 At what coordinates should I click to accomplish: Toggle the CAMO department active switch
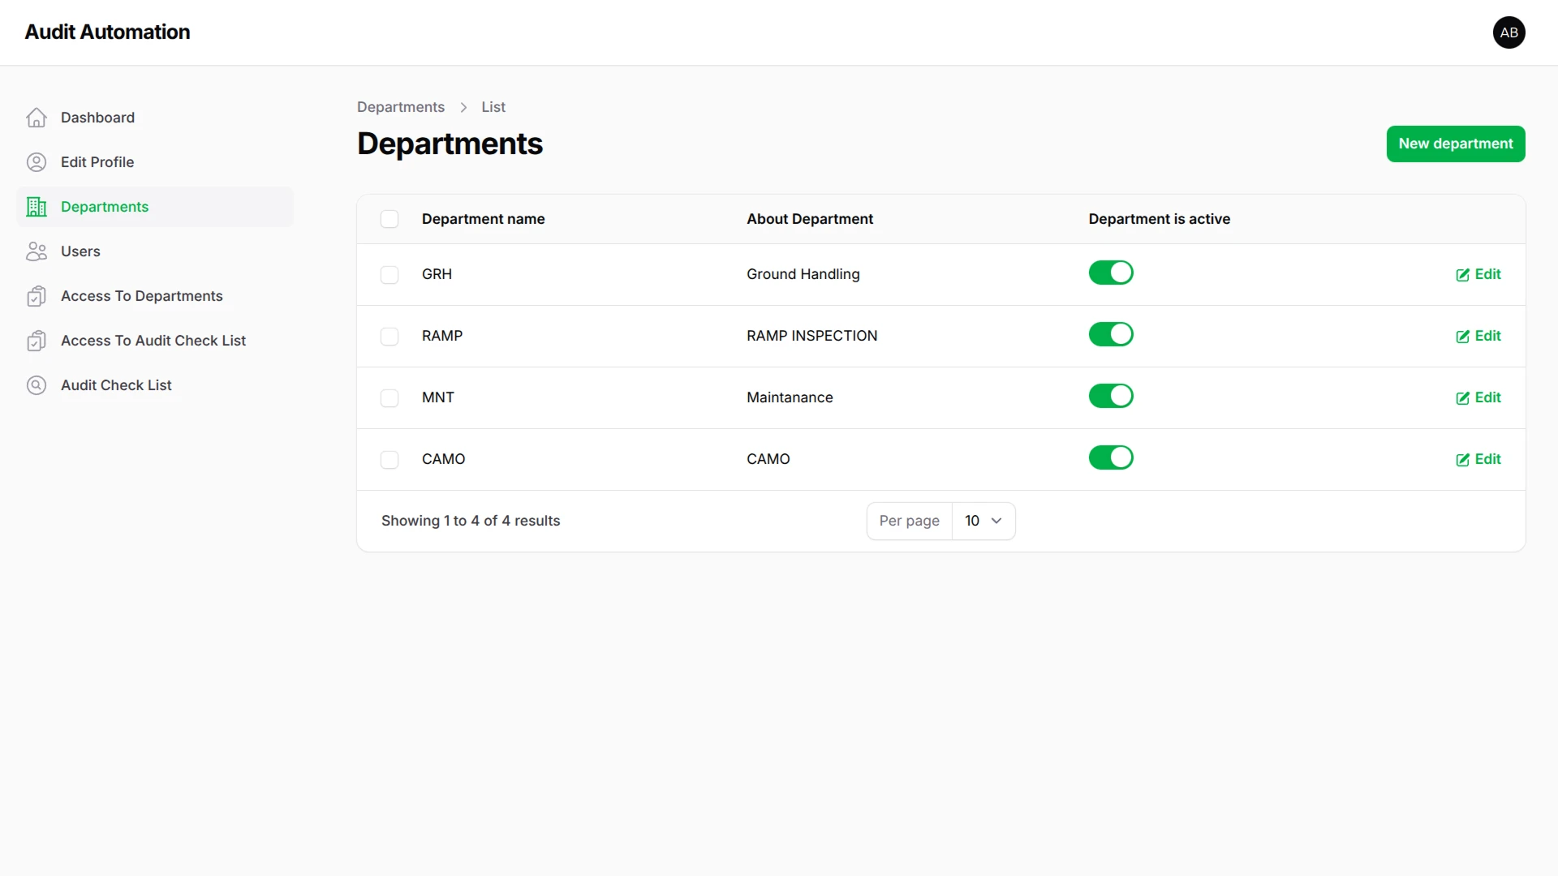click(x=1110, y=457)
